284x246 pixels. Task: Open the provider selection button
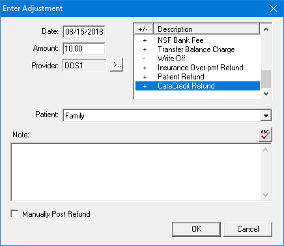click(x=117, y=65)
